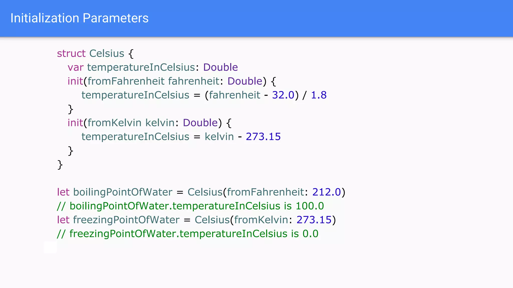Image resolution: width=513 pixels, height=288 pixels.
Task: Click the "Double" type on the var line
Action: pyautogui.click(x=220, y=67)
